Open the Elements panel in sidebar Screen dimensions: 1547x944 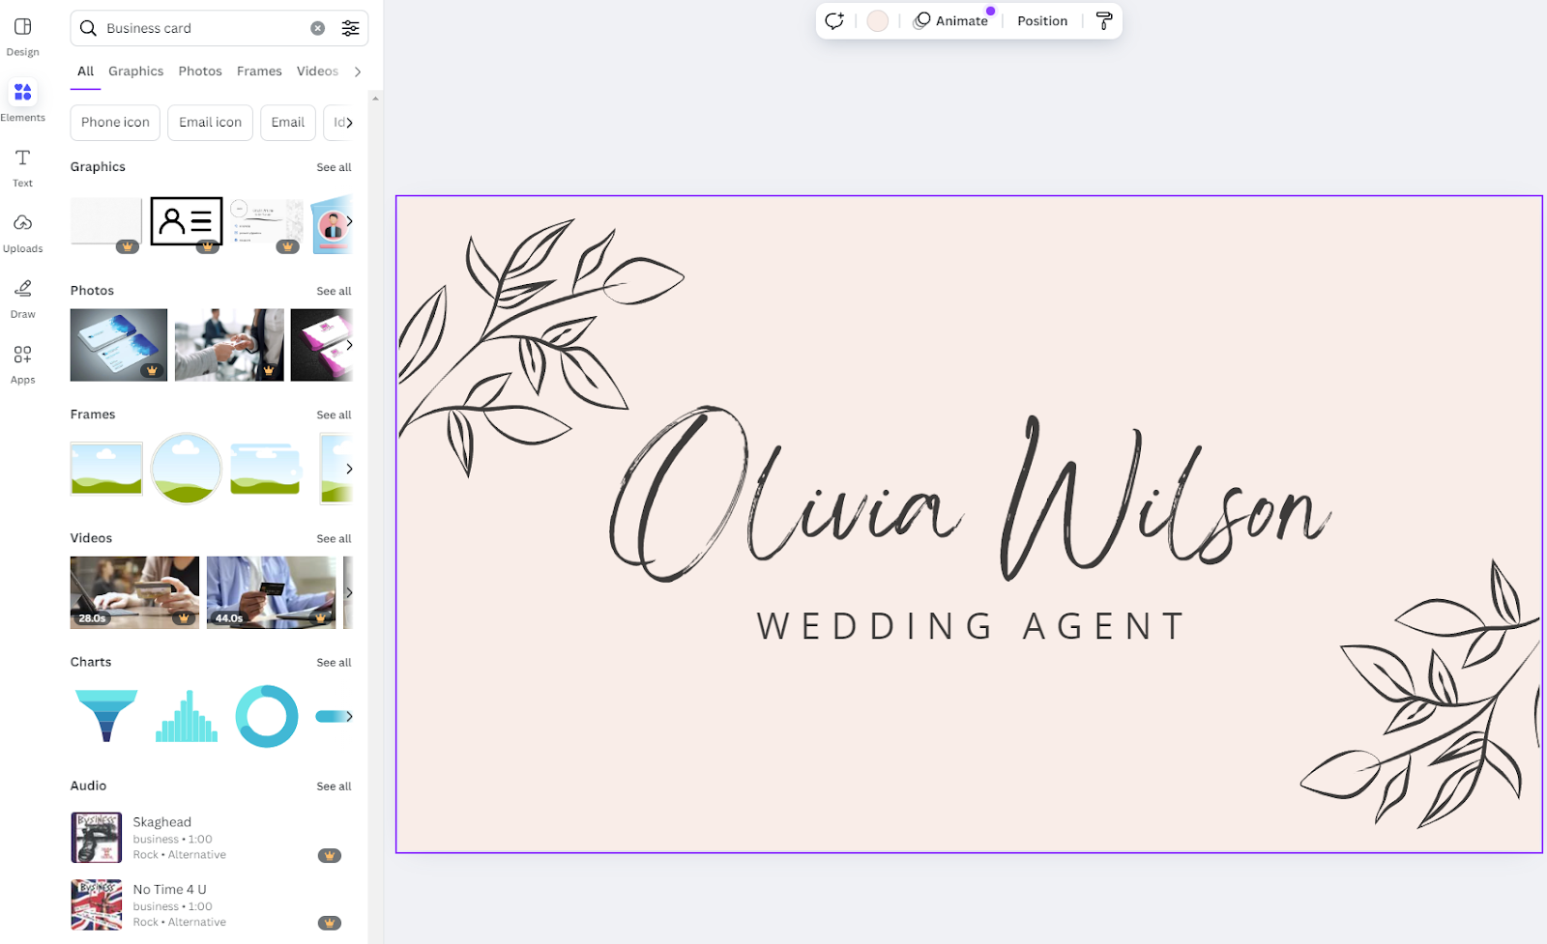click(x=22, y=100)
